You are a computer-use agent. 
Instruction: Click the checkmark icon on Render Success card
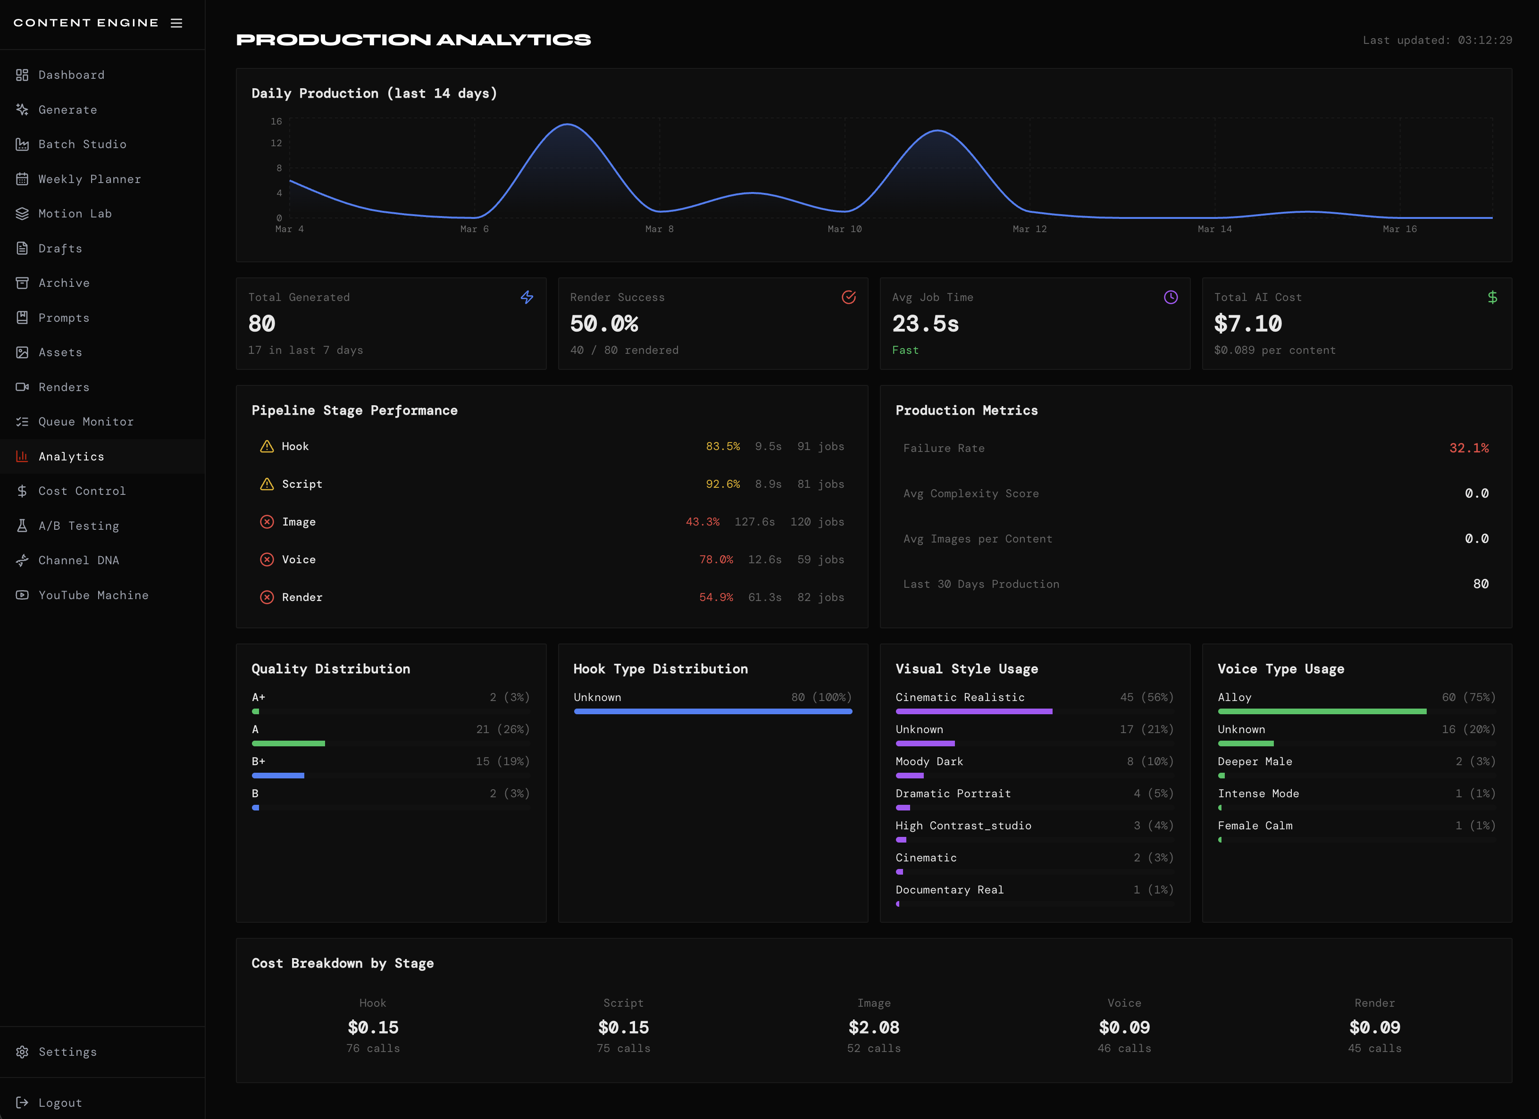849,297
